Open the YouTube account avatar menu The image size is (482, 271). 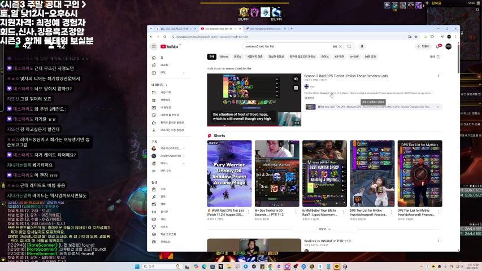coord(449,46)
